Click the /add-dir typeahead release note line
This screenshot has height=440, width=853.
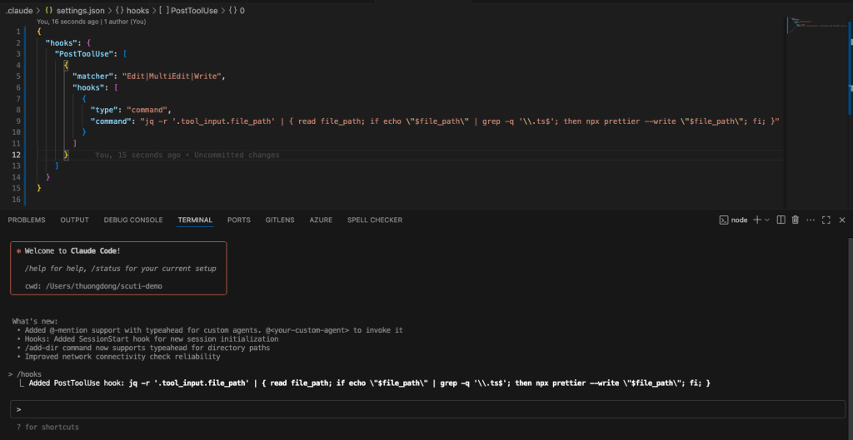pyautogui.click(x=147, y=348)
